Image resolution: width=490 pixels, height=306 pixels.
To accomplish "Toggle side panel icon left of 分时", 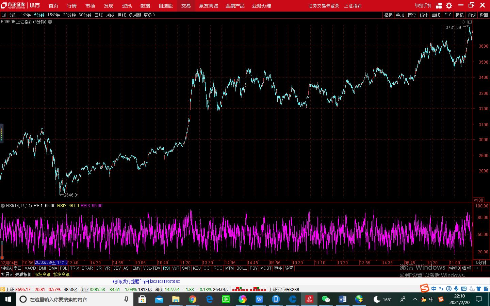I will [x=4, y=15].
